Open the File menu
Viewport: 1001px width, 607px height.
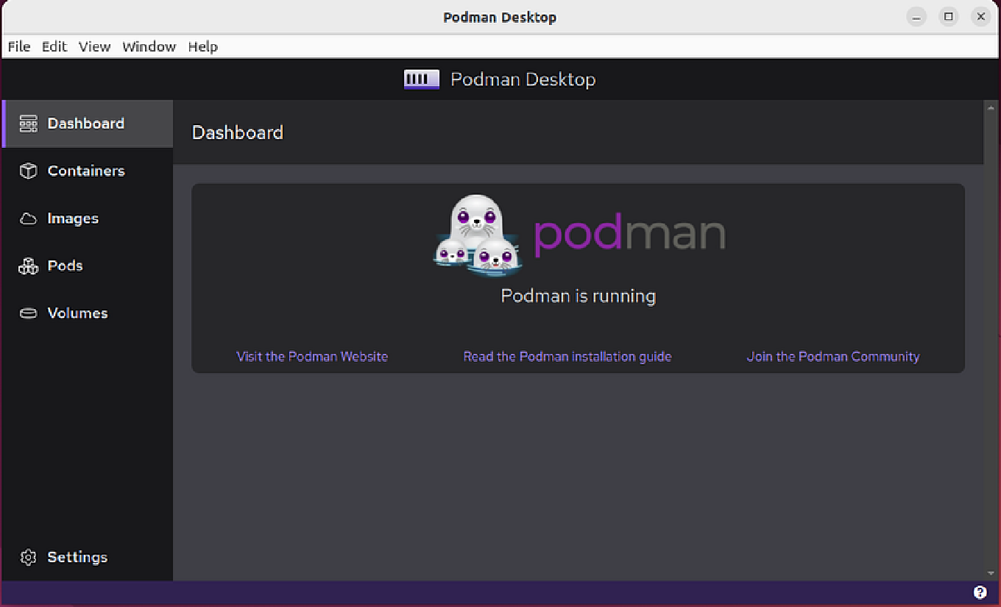click(18, 46)
